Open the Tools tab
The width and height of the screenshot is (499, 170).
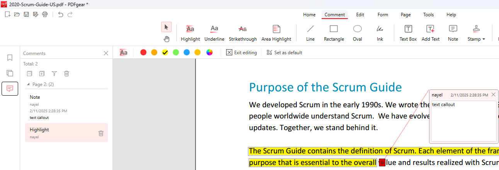point(428,15)
